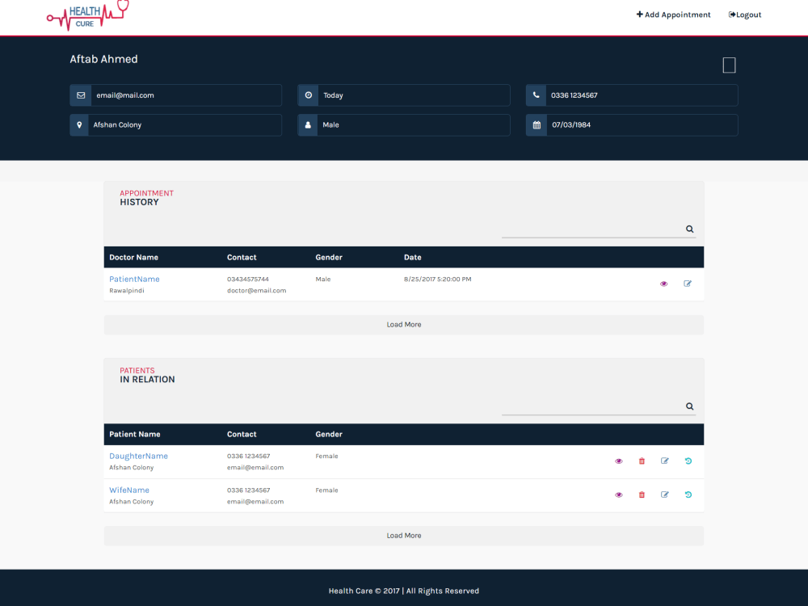The image size is (808, 606).
Task: Click Load More under Appointment History
Action: [404, 325]
